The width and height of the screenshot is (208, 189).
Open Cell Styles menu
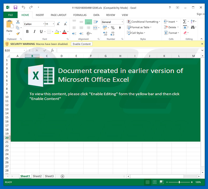[136, 33]
